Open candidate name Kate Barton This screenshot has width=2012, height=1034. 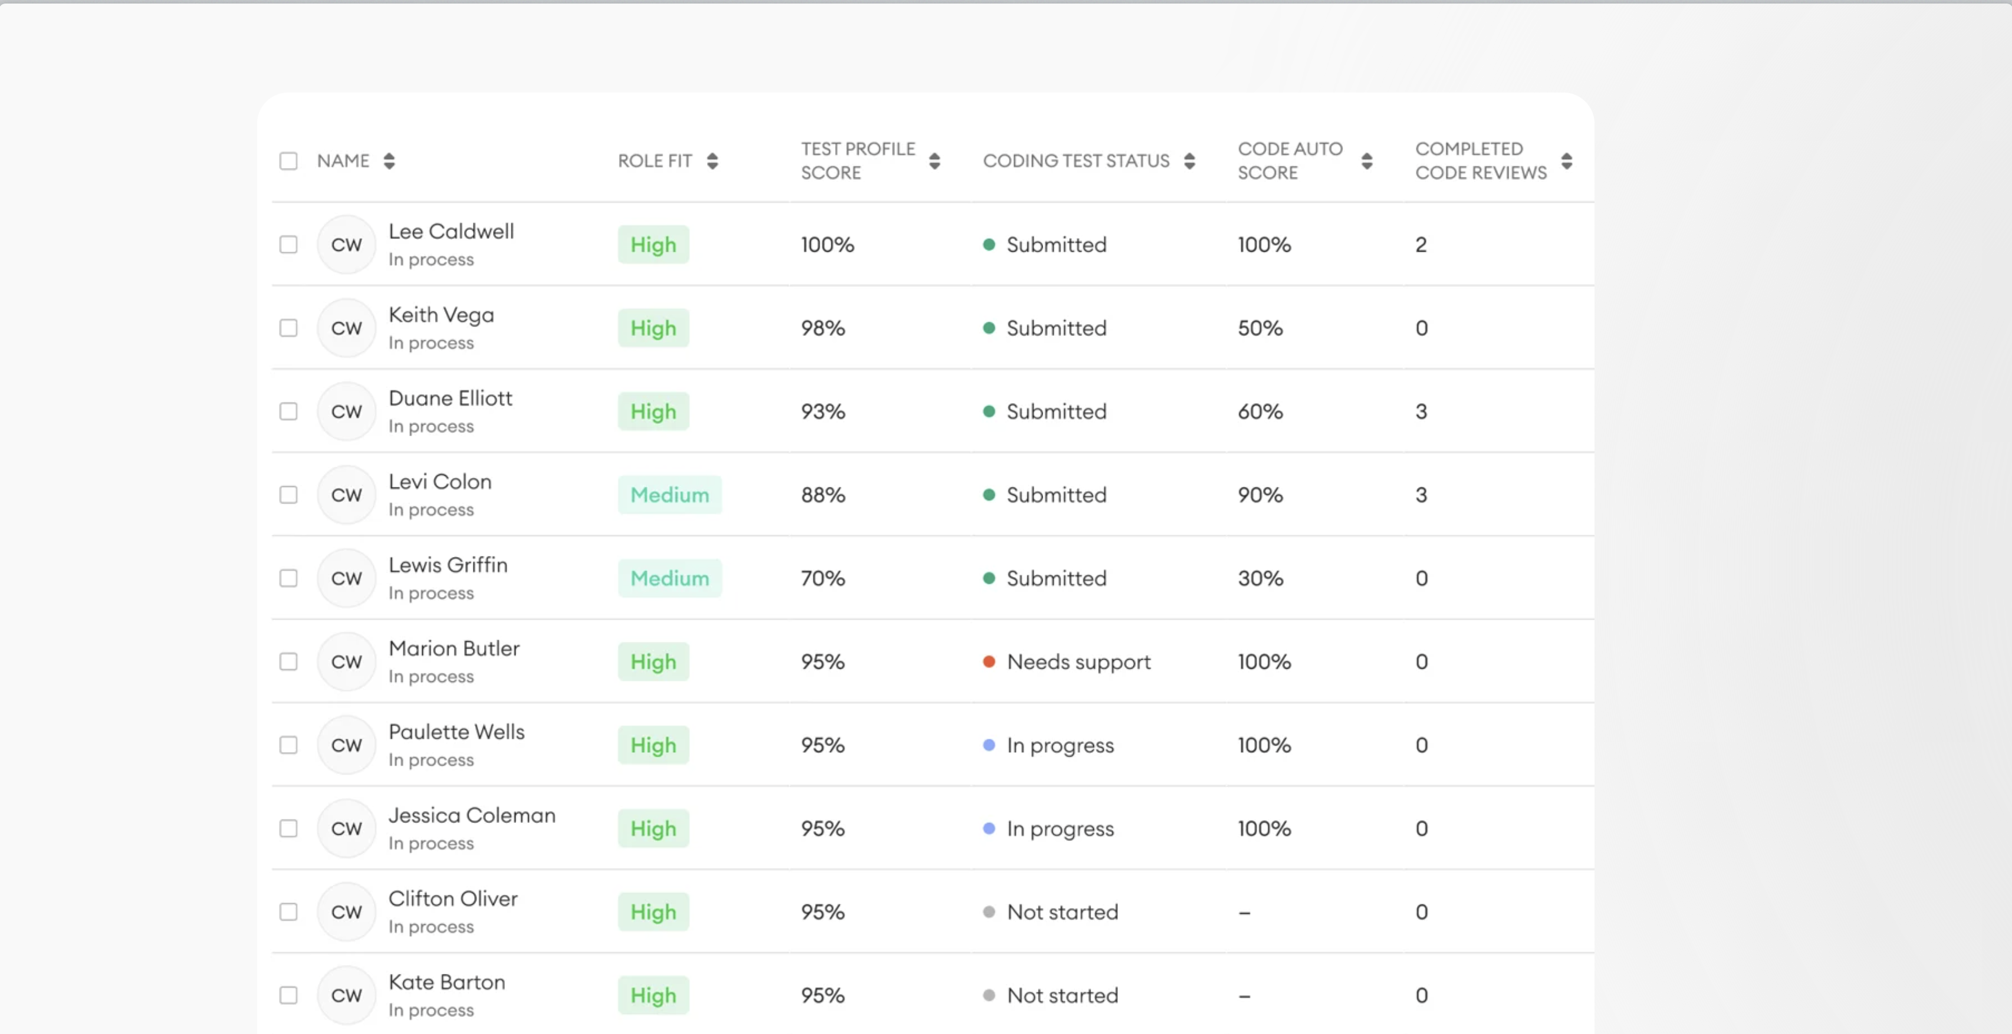[x=447, y=983]
